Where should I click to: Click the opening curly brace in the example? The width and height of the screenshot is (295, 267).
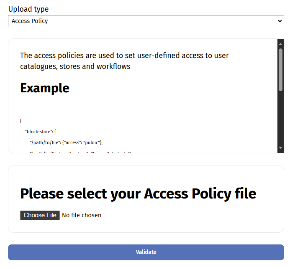[x=21, y=120]
